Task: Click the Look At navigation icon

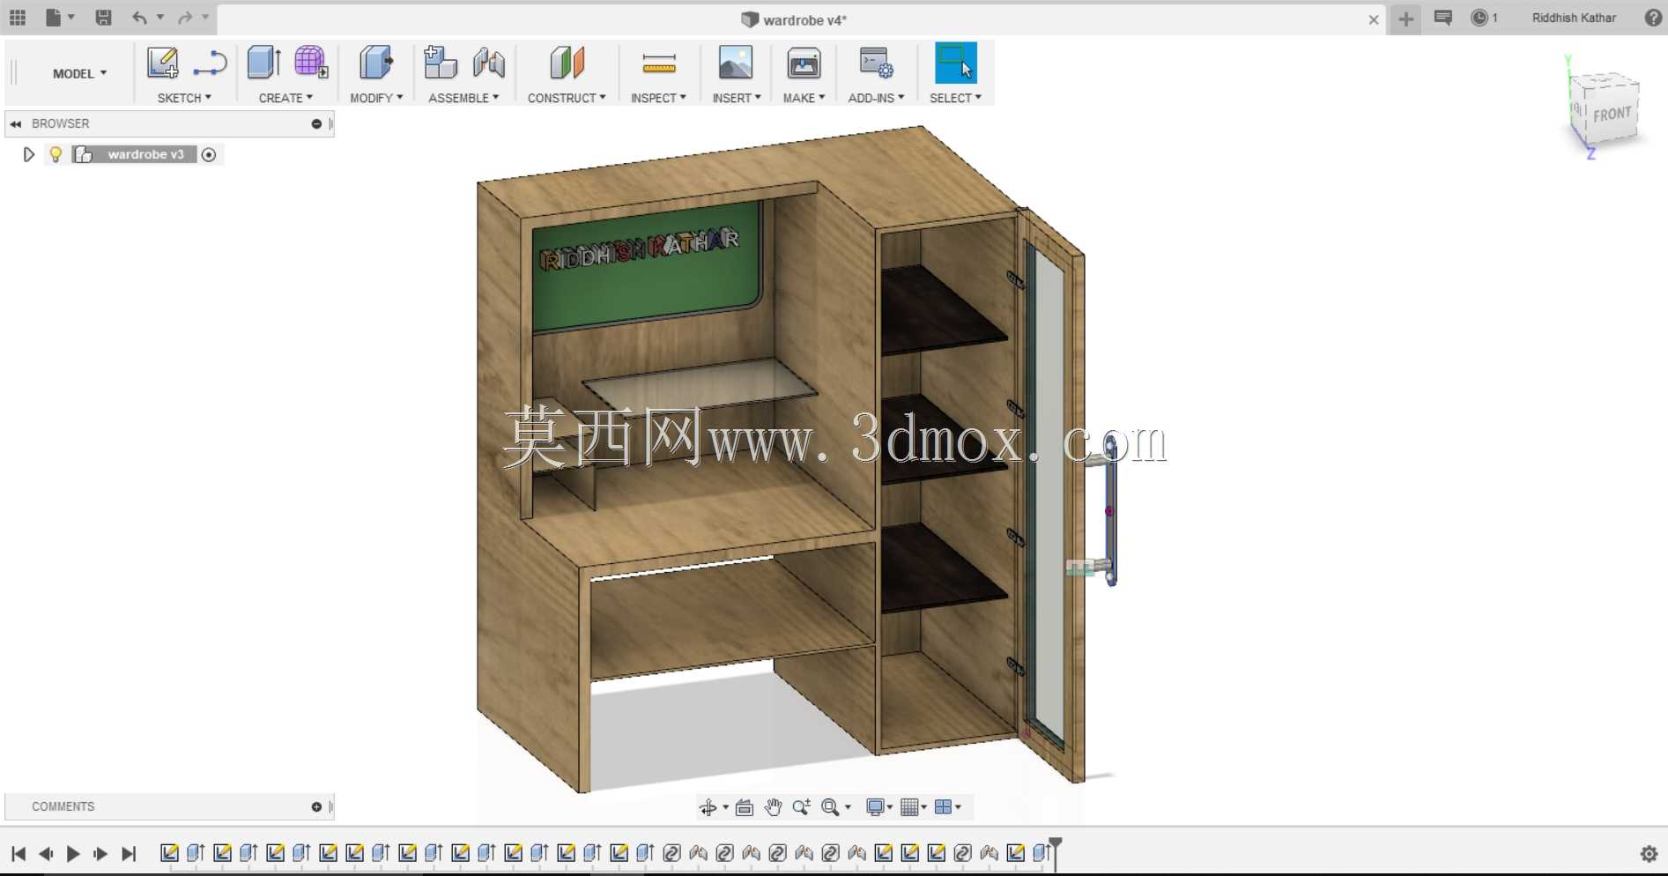Action: [x=745, y=807]
